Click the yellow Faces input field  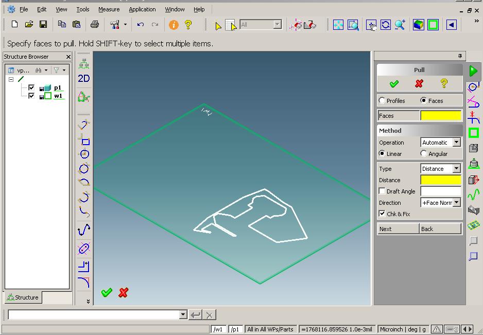tap(440, 115)
